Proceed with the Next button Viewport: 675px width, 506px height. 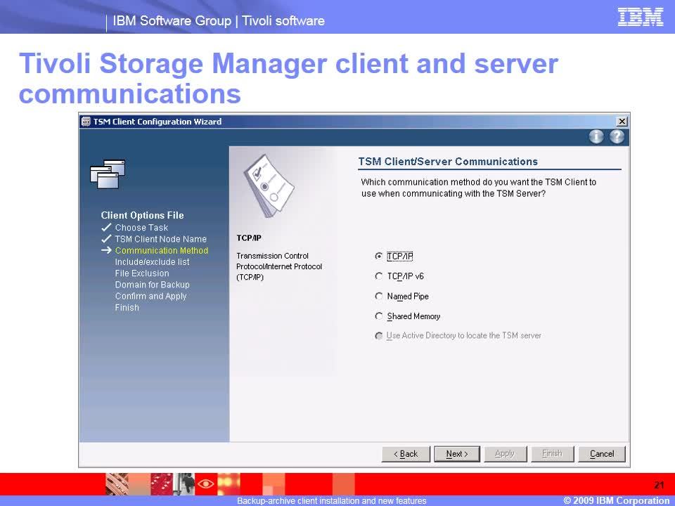click(457, 454)
